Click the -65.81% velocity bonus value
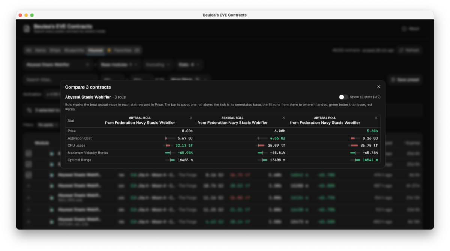 tap(278, 153)
